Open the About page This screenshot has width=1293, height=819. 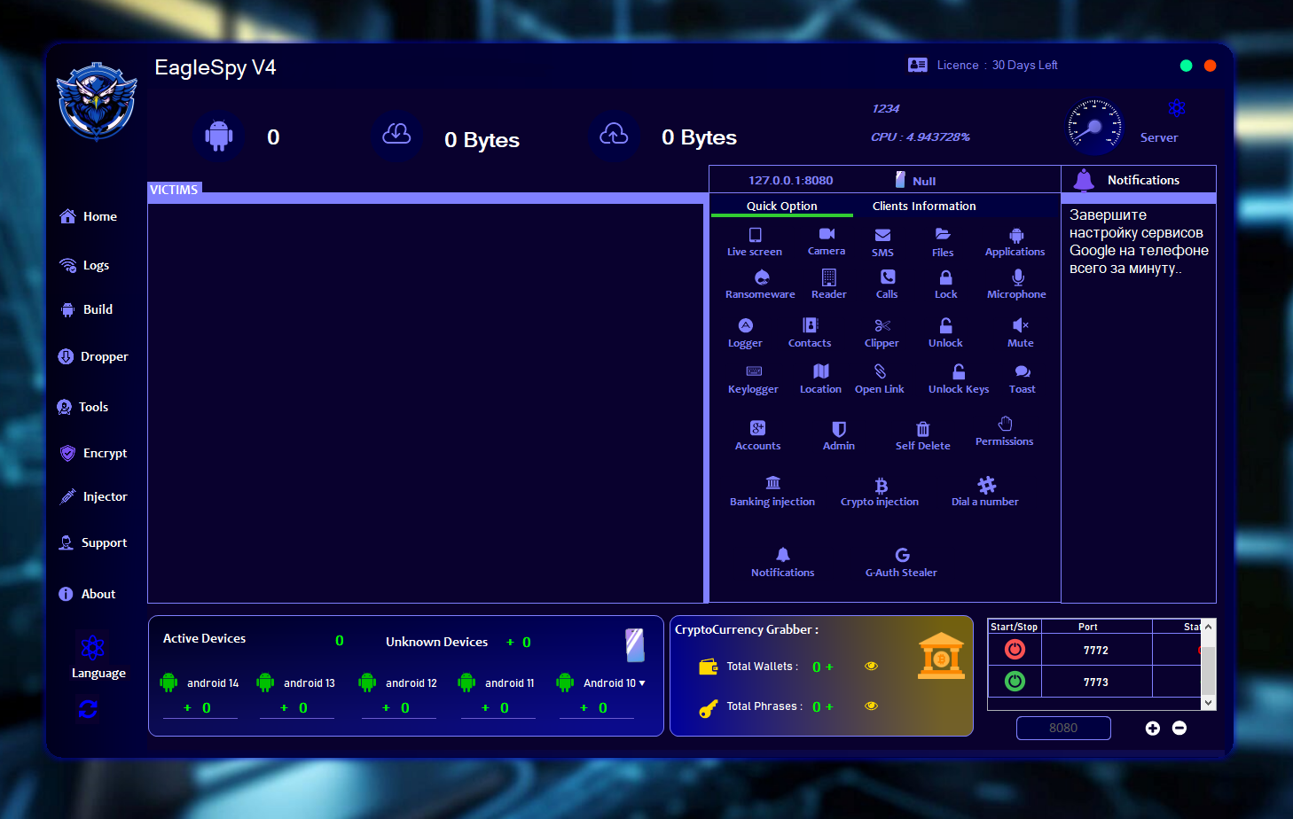(x=87, y=594)
